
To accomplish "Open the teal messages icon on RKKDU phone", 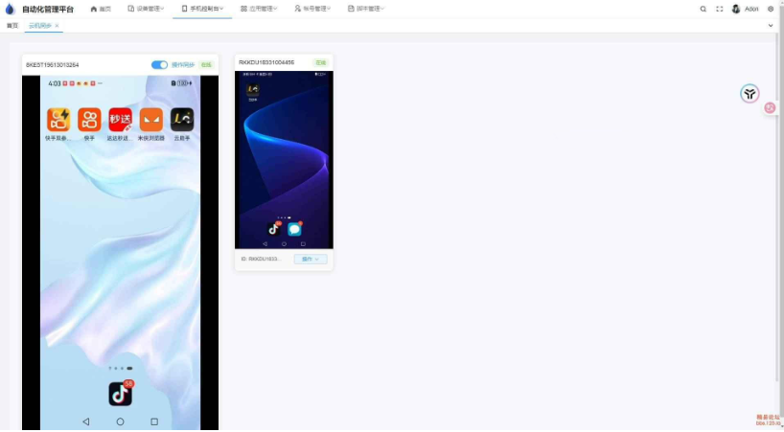I will [x=294, y=229].
